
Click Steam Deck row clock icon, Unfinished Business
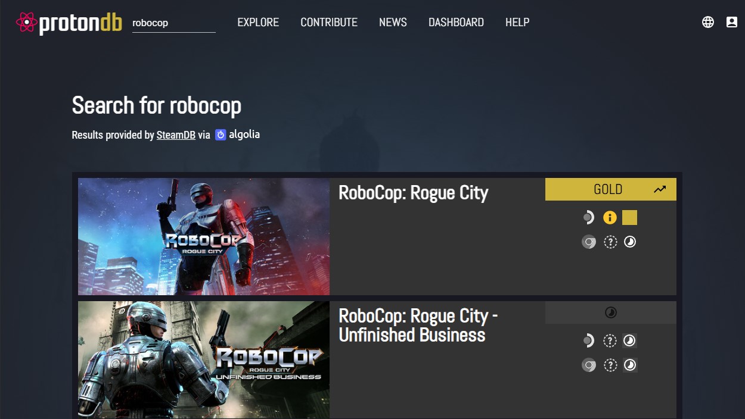(x=630, y=341)
